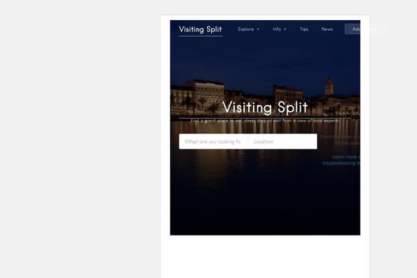Click the lit bell tower in the photo
417x278 pixels.
329,86
